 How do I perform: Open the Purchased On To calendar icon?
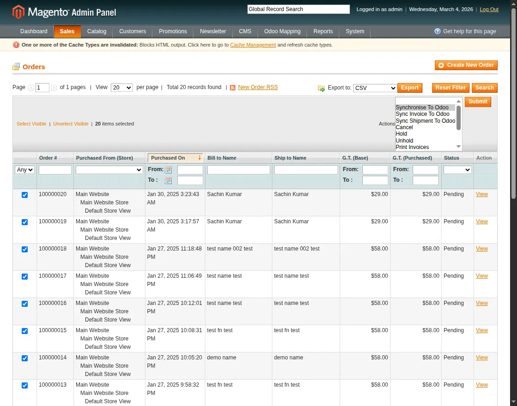click(168, 180)
